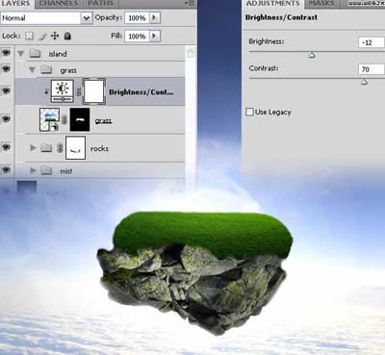Select the Brightness/Contrast adjustment layer icon
Screen dimensions: 385x355
(63, 91)
